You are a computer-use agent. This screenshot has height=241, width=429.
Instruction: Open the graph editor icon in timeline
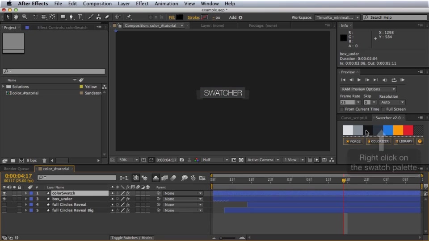[x=202, y=178]
